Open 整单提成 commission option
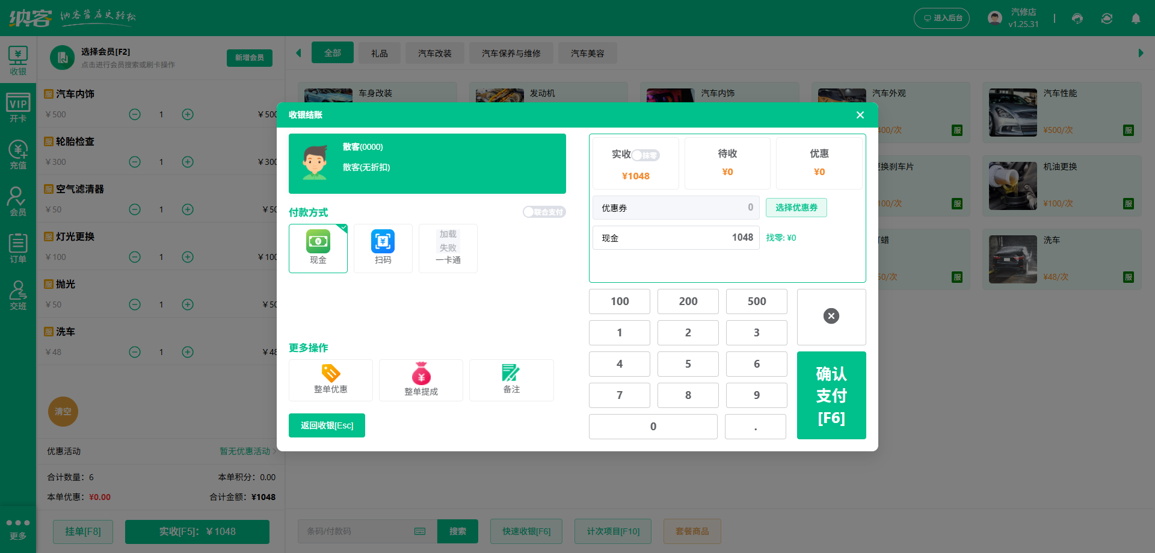The height and width of the screenshot is (553, 1155). (x=420, y=380)
